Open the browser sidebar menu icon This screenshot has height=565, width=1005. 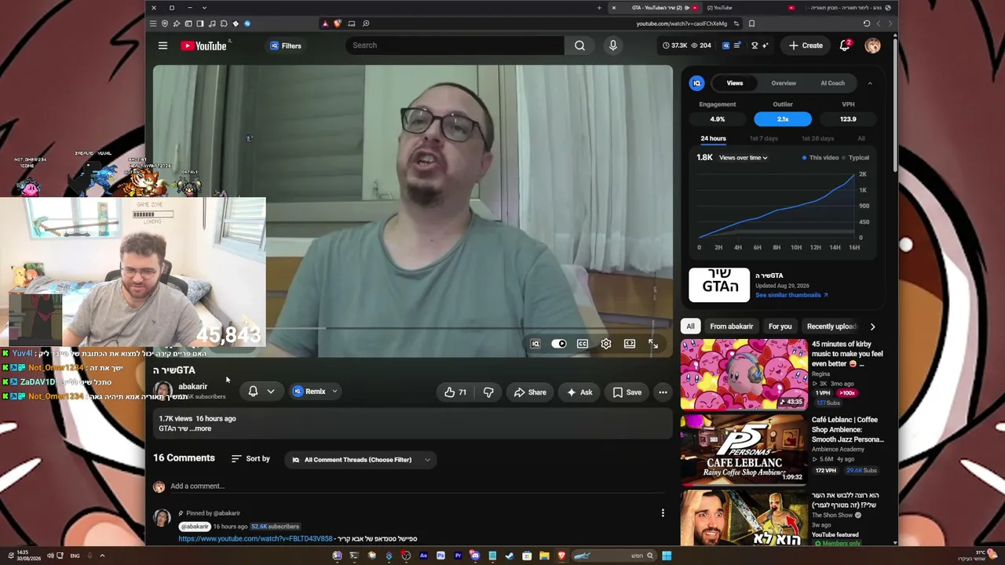[x=153, y=24]
